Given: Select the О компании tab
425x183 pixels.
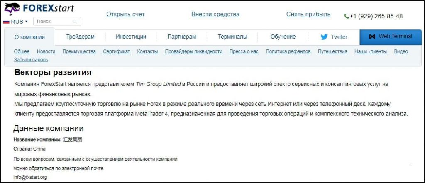Looking at the screenshot, I should click(x=30, y=37).
